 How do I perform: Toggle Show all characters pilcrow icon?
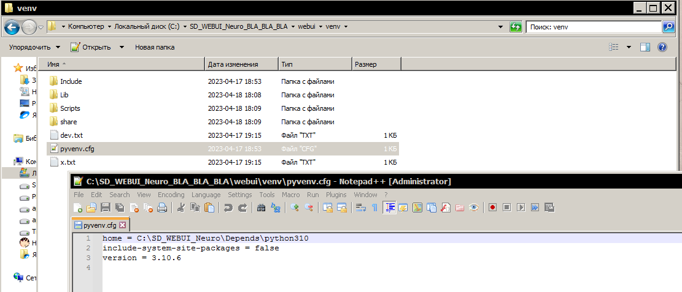375,208
